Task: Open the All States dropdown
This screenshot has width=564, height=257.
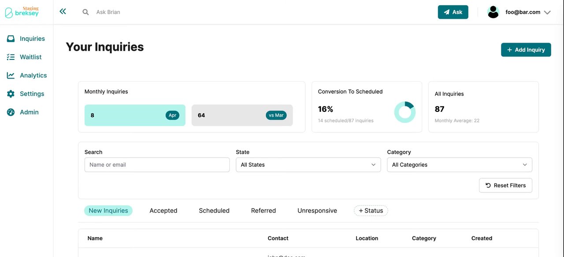Action: (x=308, y=165)
